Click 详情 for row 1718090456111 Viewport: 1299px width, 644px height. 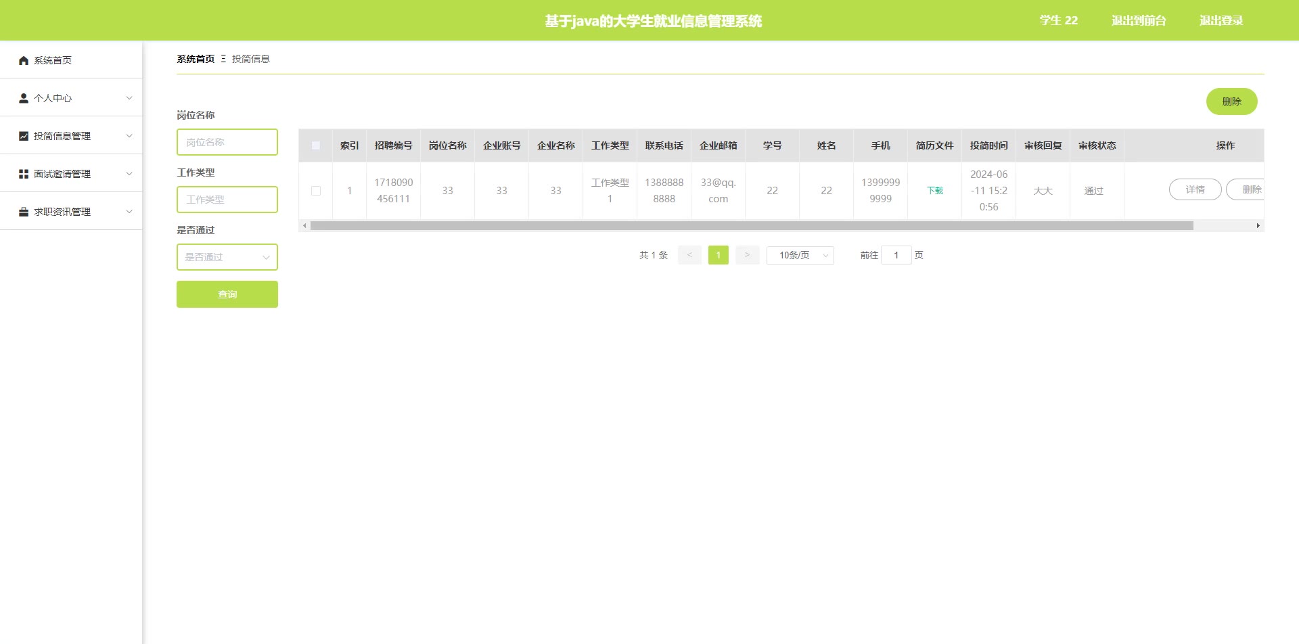[x=1195, y=190]
